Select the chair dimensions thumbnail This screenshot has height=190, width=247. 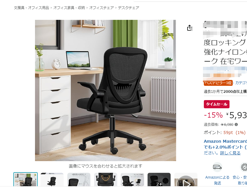pyautogui.click(x=52, y=179)
